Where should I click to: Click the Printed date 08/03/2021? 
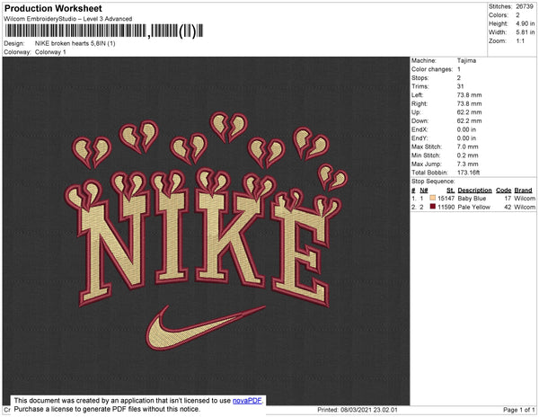[x=358, y=410]
